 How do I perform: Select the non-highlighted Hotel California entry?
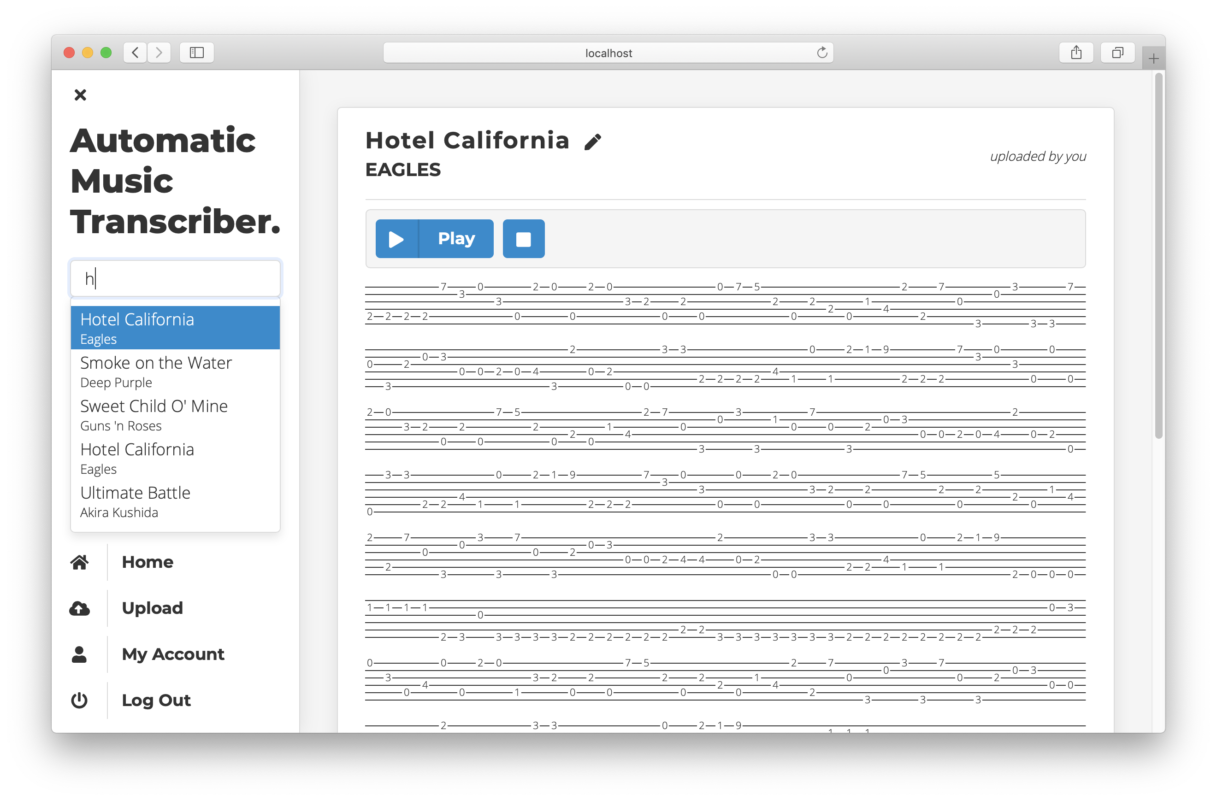[175, 458]
